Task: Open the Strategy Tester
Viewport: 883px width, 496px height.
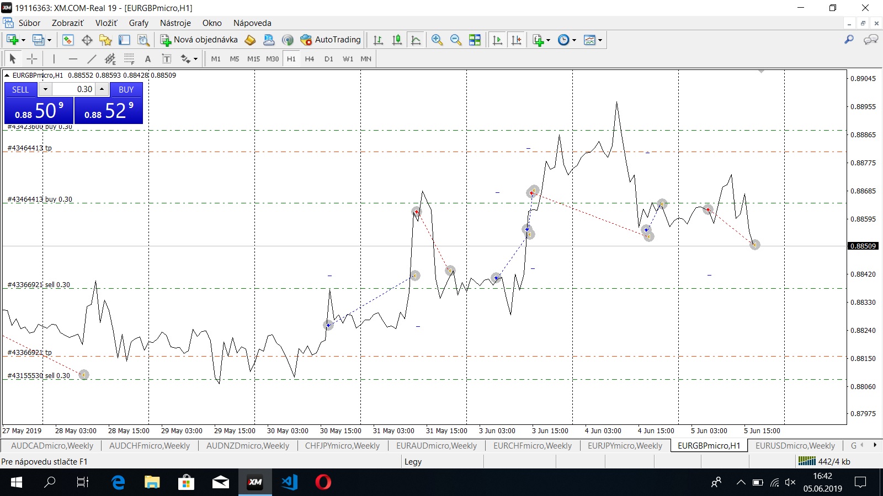Action: tap(143, 40)
